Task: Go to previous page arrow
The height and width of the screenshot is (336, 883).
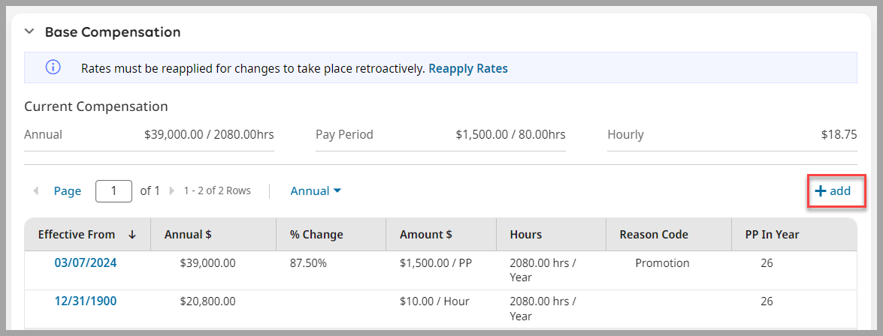Action: tap(36, 191)
